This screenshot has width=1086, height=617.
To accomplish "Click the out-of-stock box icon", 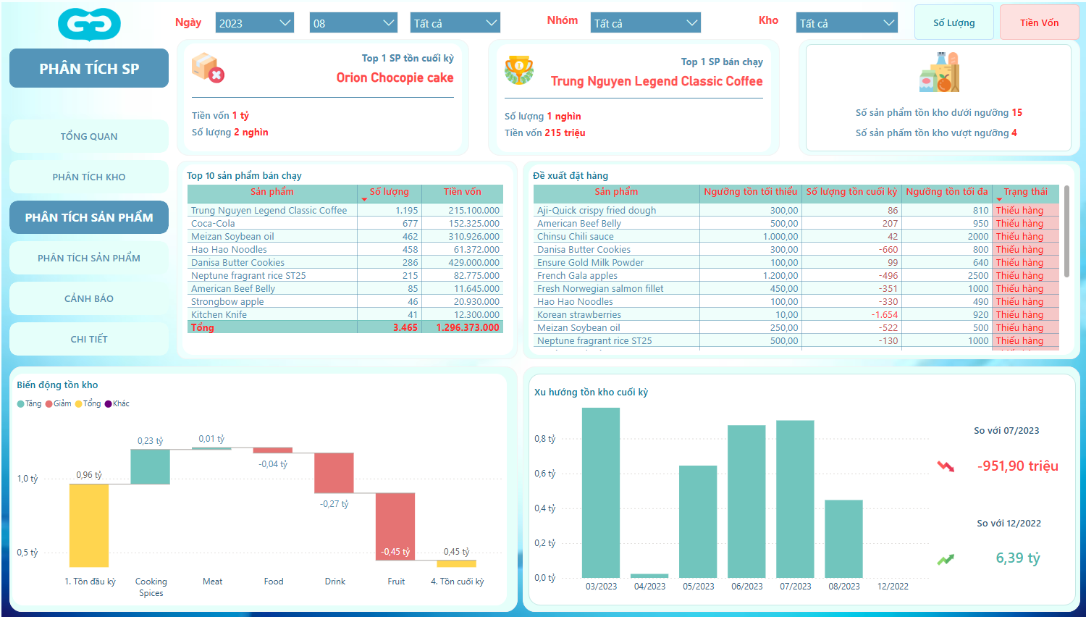I will pyautogui.click(x=208, y=67).
